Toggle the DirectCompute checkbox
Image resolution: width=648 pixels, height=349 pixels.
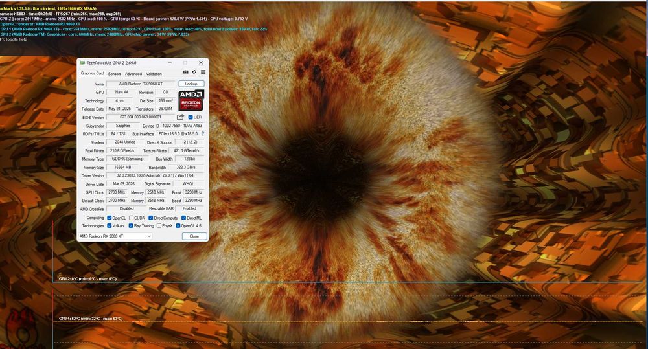coord(151,218)
